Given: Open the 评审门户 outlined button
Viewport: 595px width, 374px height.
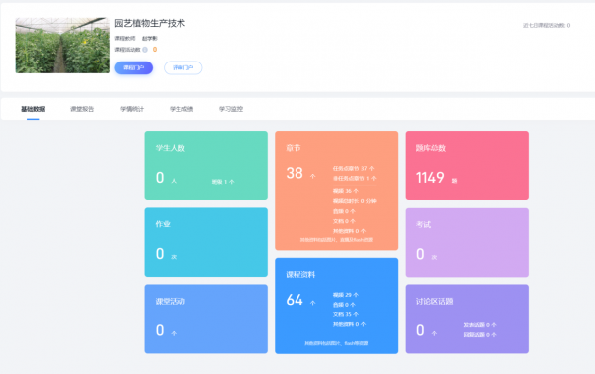Looking at the screenshot, I should click(x=182, y=68).
